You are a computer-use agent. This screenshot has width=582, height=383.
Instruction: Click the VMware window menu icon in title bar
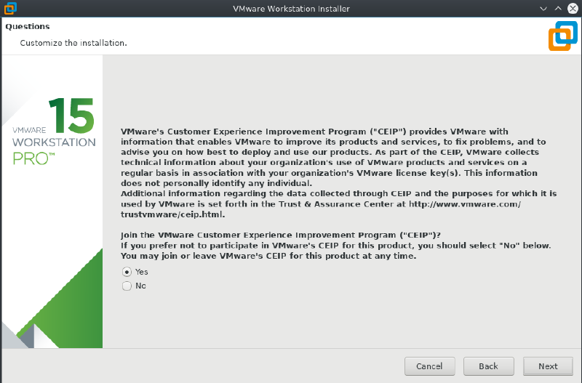click(9, 9)
